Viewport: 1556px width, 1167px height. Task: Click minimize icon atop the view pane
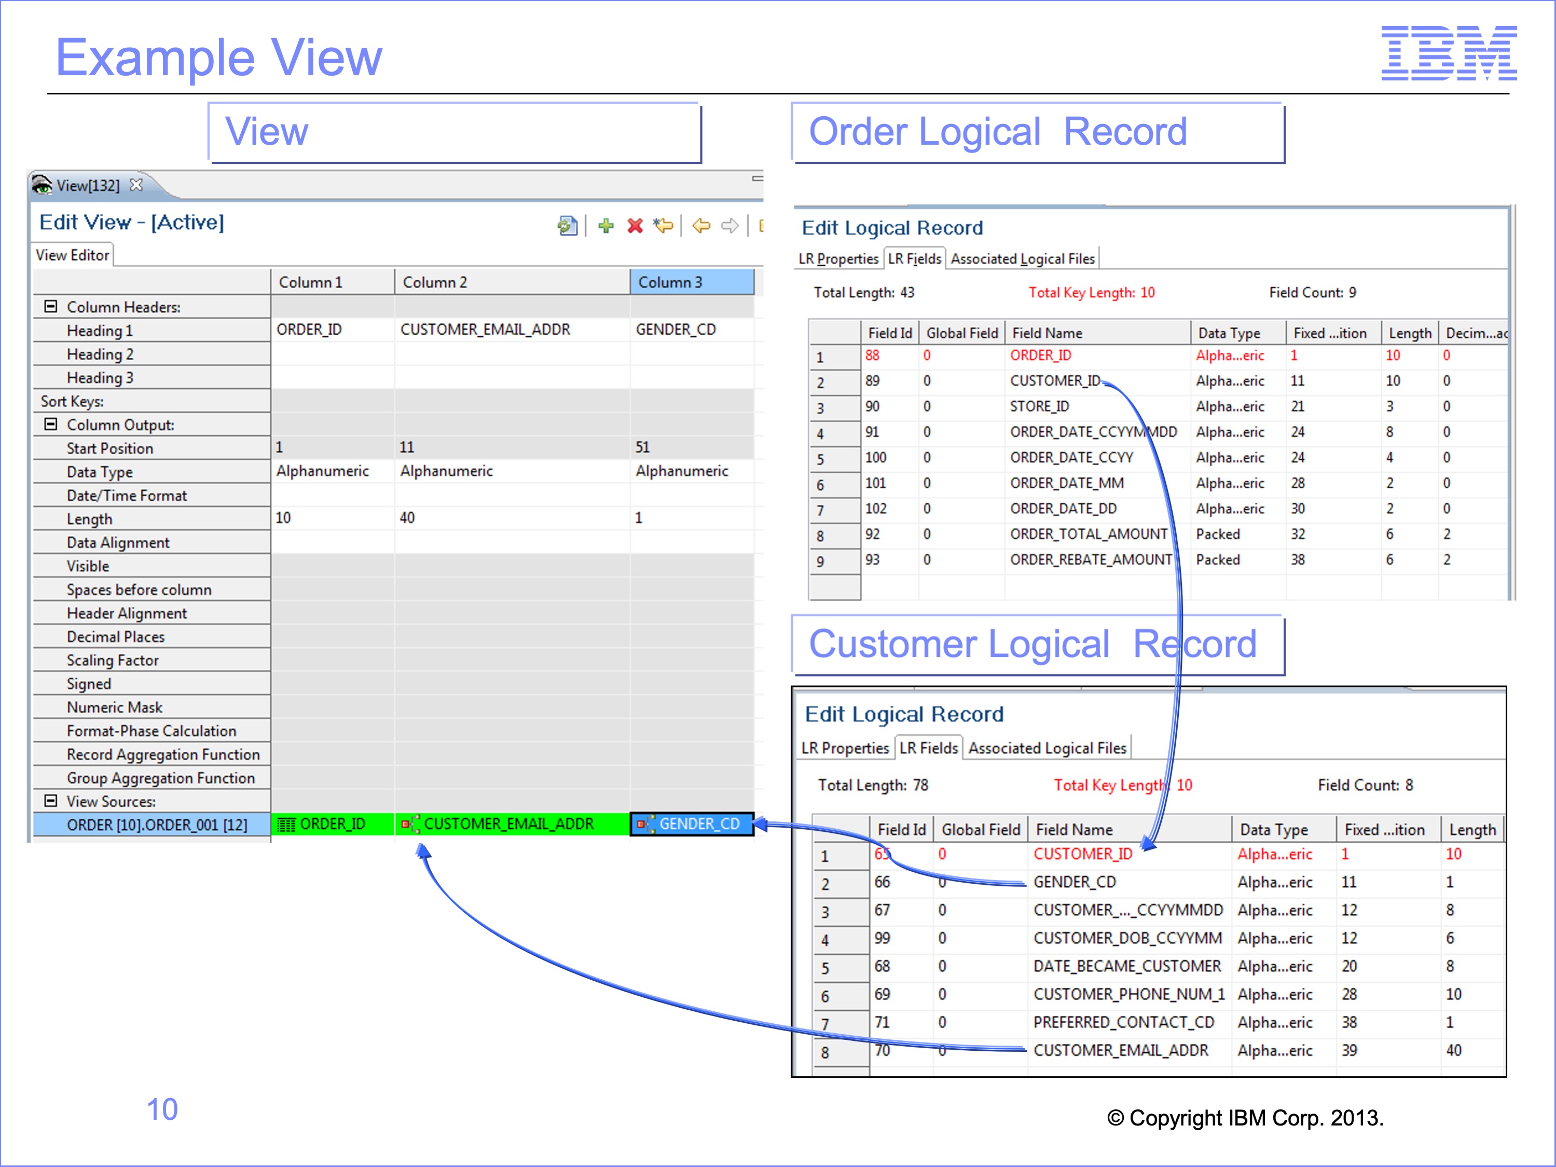click(x=757, y=179)
